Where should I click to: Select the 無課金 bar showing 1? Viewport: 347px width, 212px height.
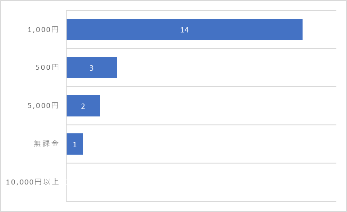click(x=75, y=144)
